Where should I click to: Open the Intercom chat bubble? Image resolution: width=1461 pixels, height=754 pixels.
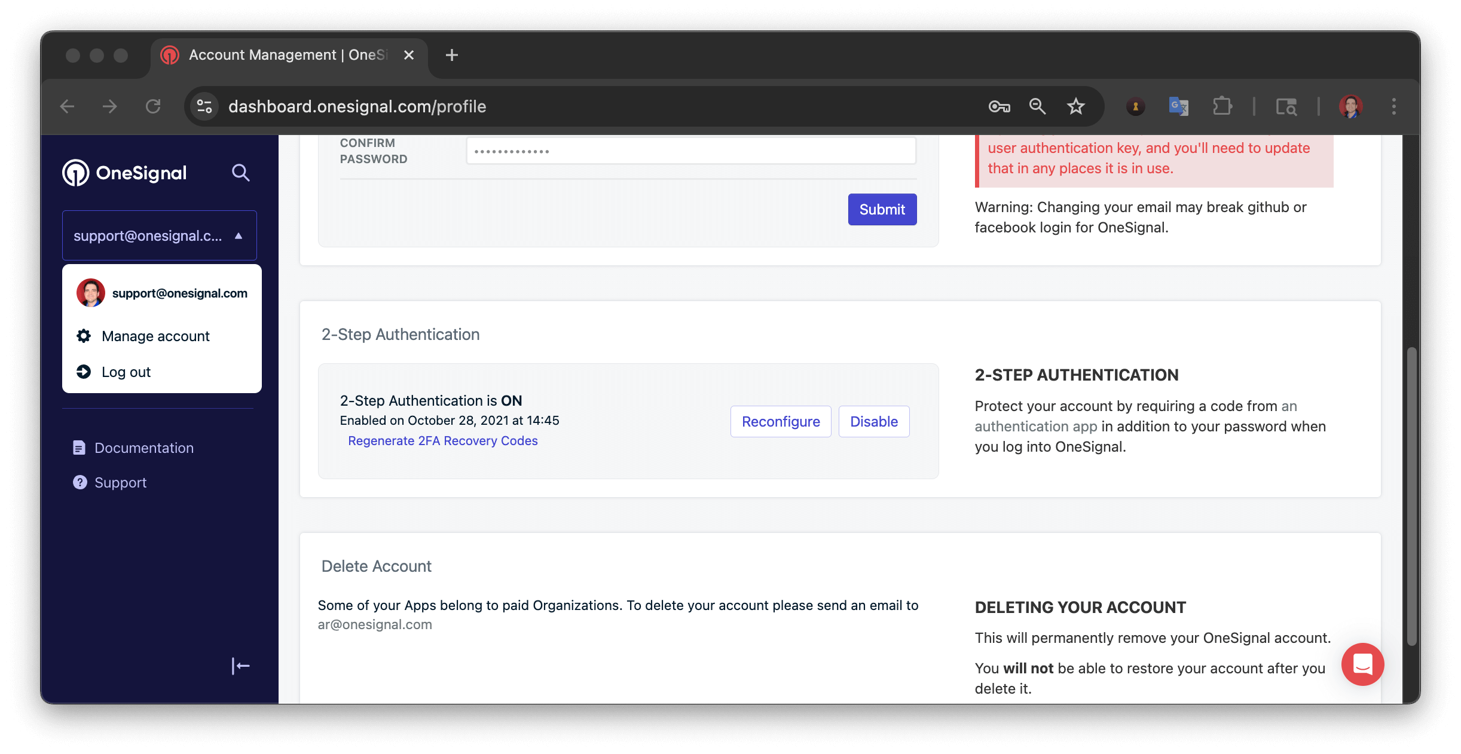[1362, 664]
